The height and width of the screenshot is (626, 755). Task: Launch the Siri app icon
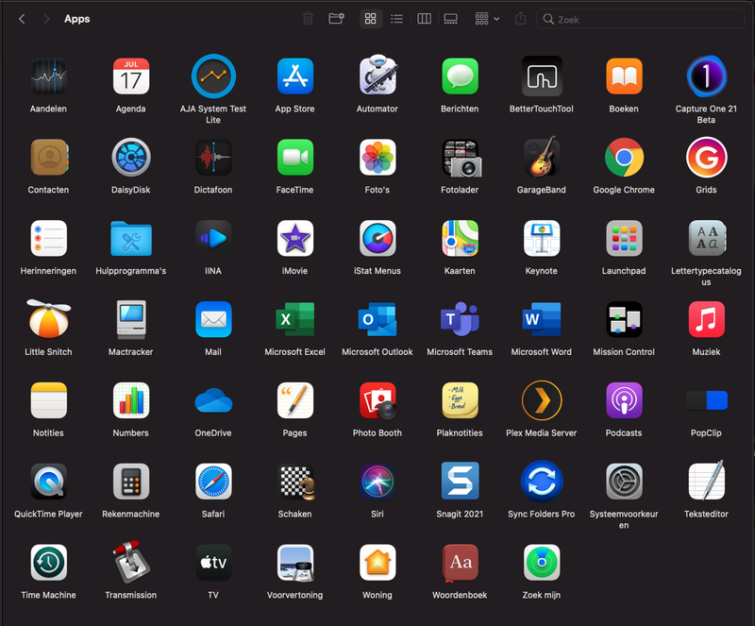[x=377, y=482]
